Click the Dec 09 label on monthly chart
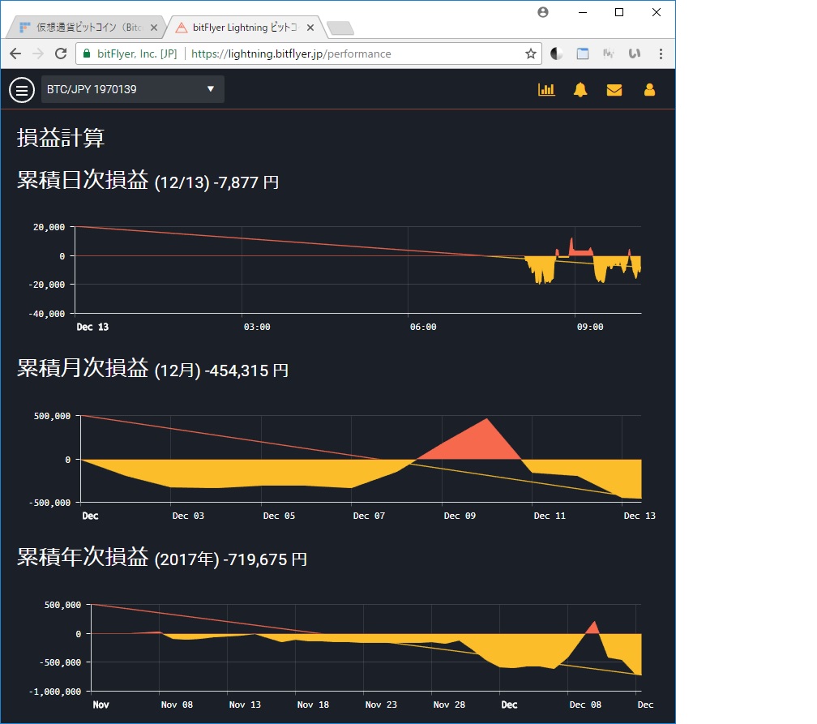Viewport: 817px width, 724px height. 460,516
